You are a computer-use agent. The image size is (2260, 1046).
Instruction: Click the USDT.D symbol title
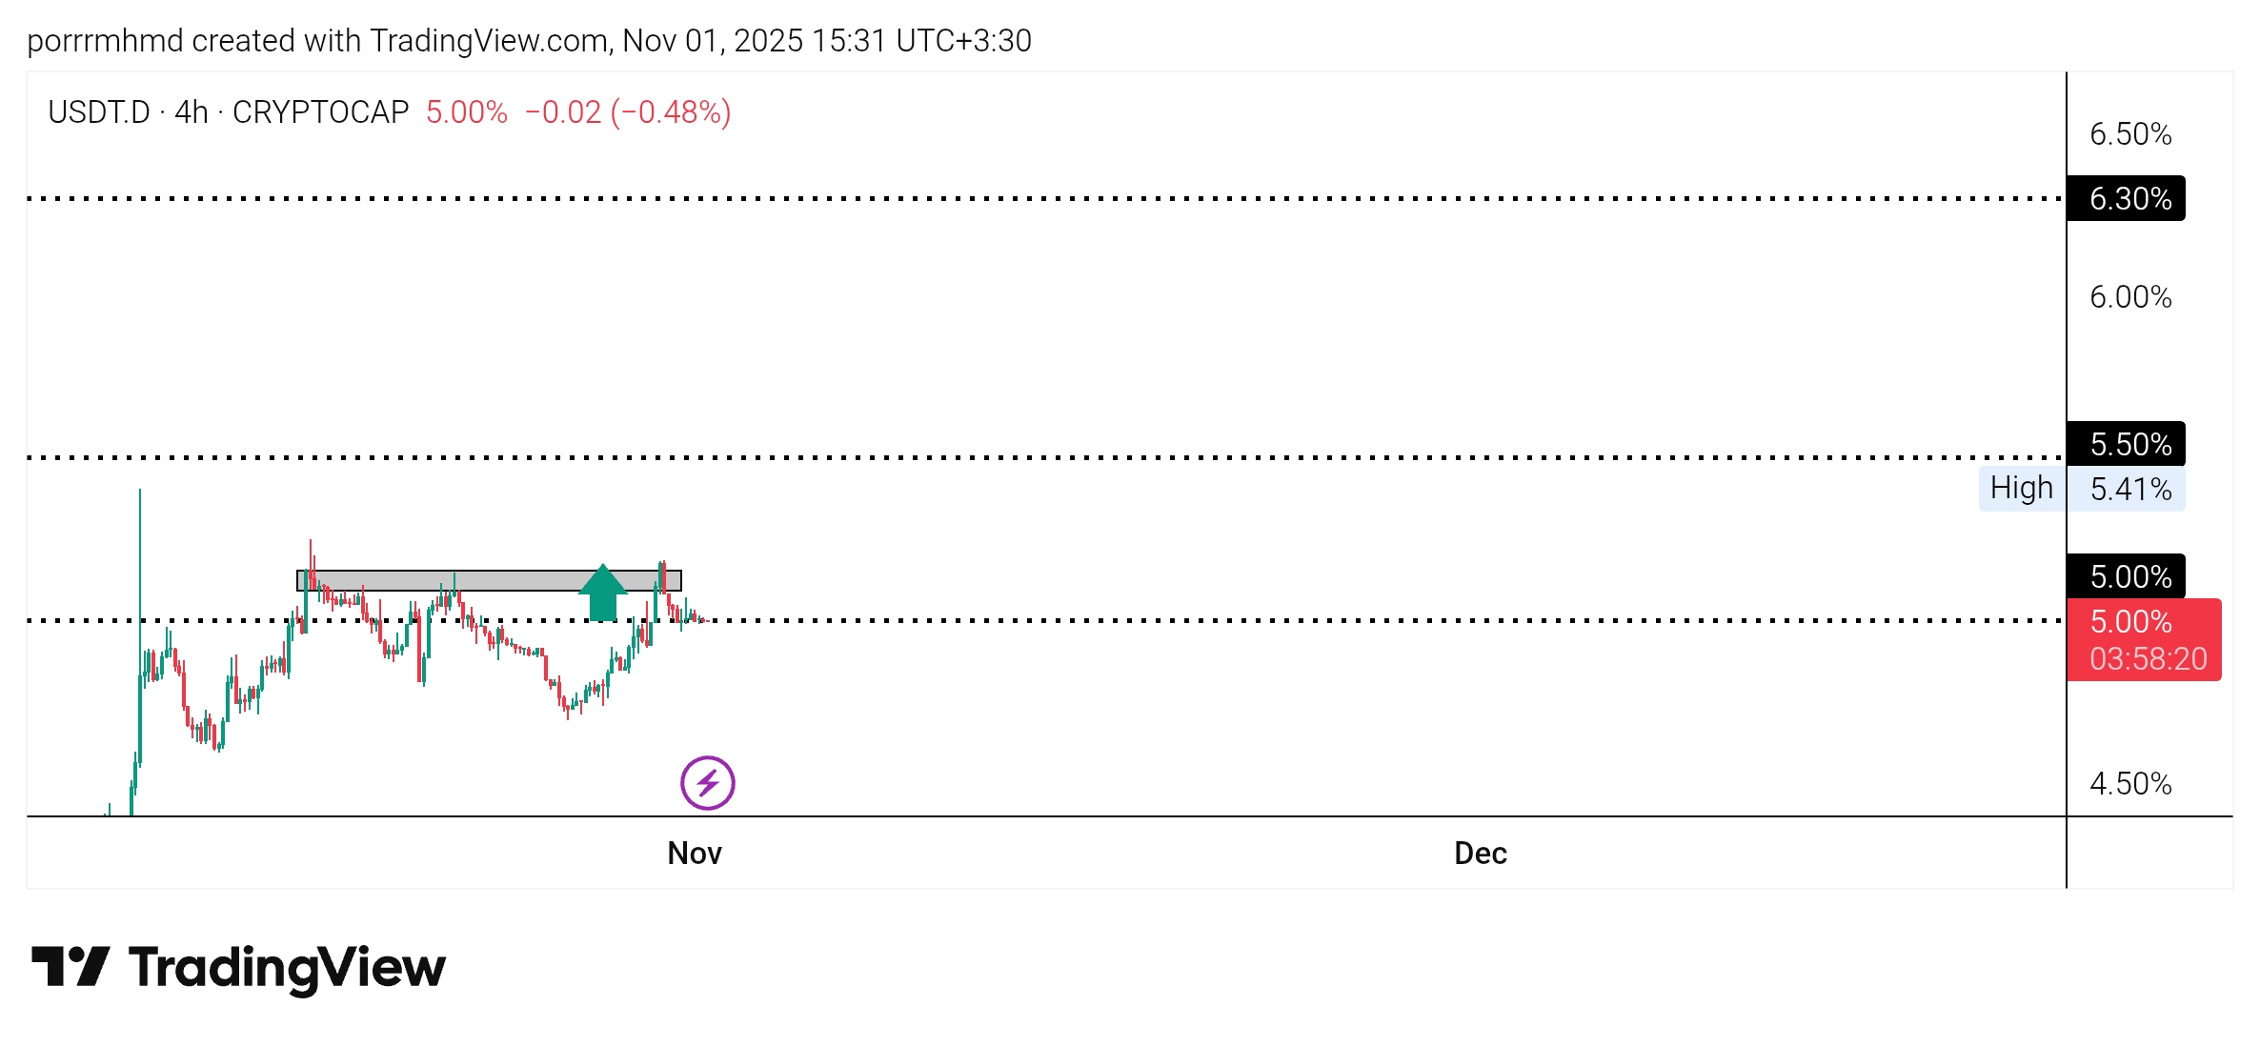pos(99,112)
